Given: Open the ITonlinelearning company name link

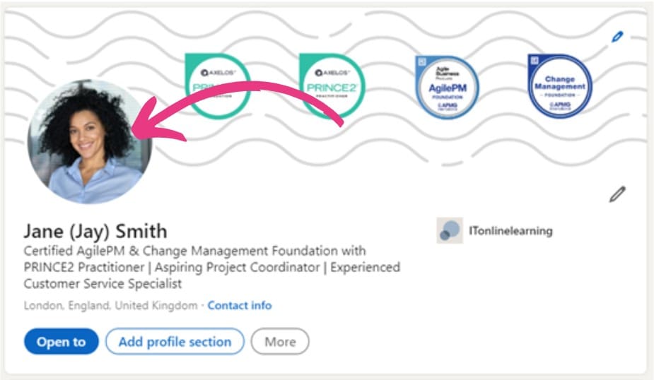Looking at the screenshot, I should (510, 231).
